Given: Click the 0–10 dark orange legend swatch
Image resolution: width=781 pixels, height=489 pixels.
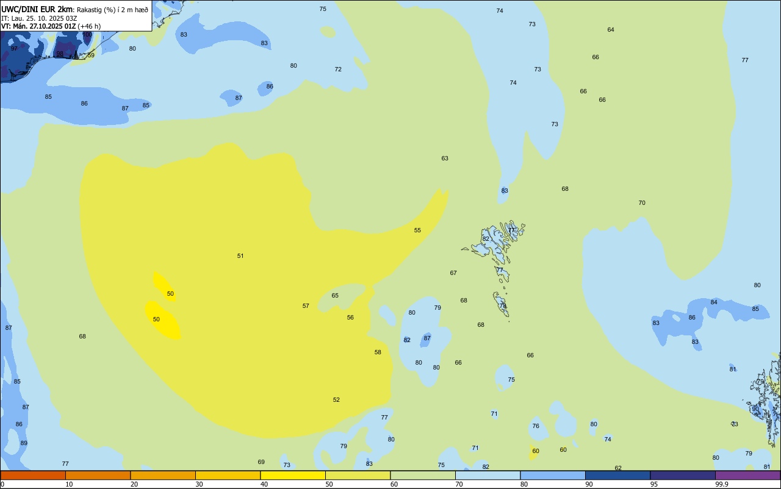Looking at the screenshot, I should click(33, 475).
